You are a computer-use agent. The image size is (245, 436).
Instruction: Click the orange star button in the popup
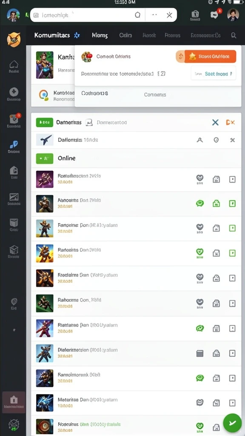point(206,57)
